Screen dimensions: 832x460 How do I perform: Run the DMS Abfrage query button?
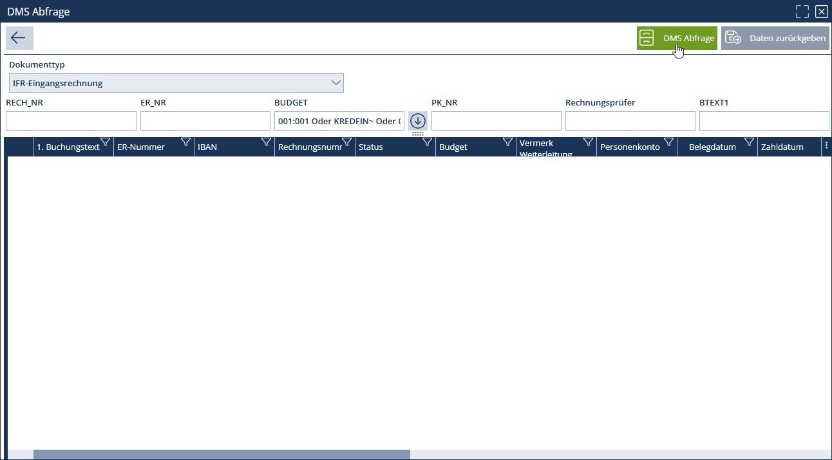coord(677,39)
